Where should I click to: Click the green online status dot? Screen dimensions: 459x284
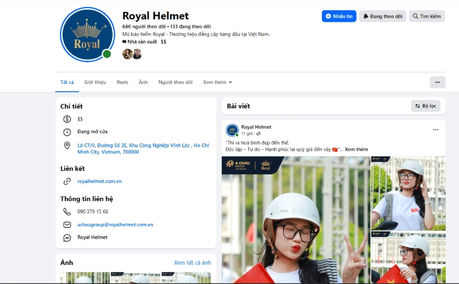coord(107,54)
